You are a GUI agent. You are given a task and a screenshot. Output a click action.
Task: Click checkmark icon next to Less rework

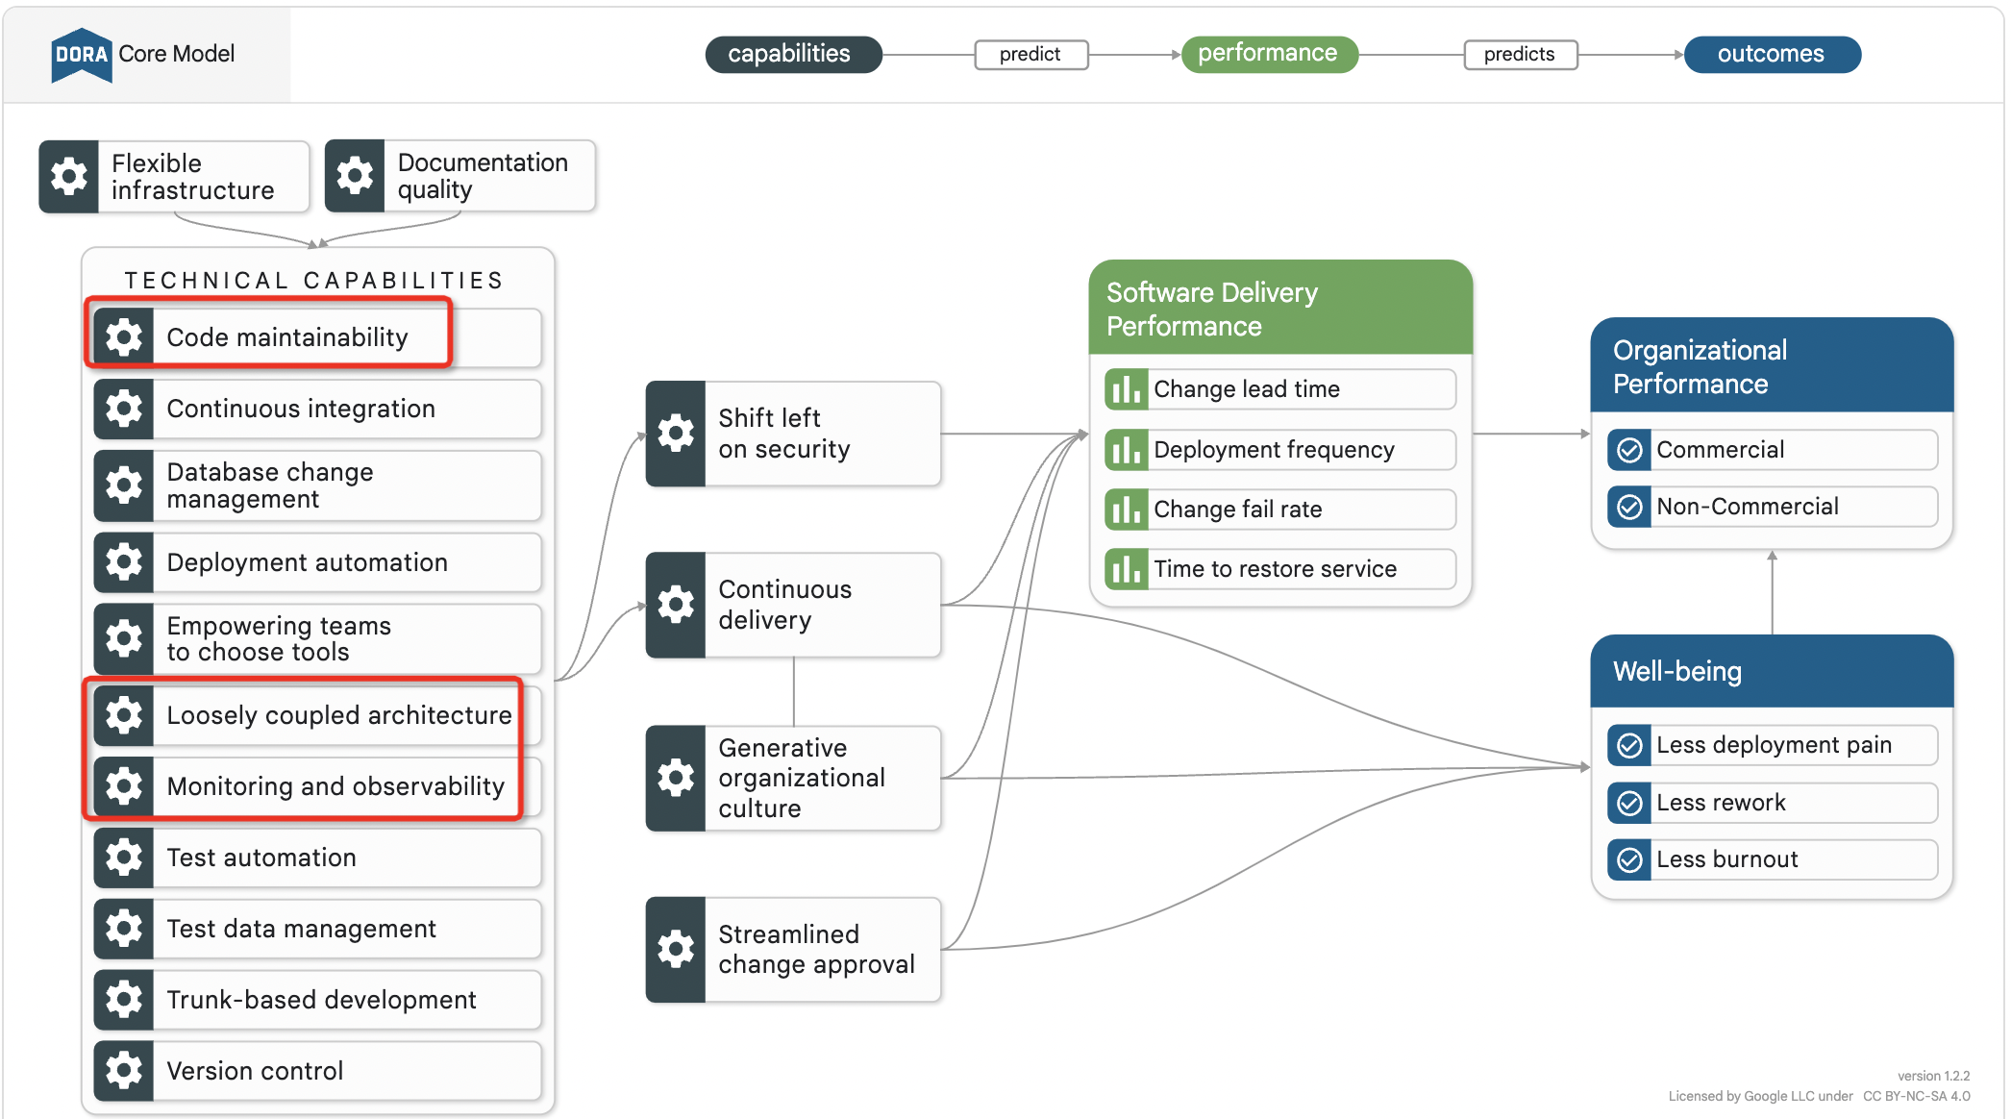coord(1629,803)
